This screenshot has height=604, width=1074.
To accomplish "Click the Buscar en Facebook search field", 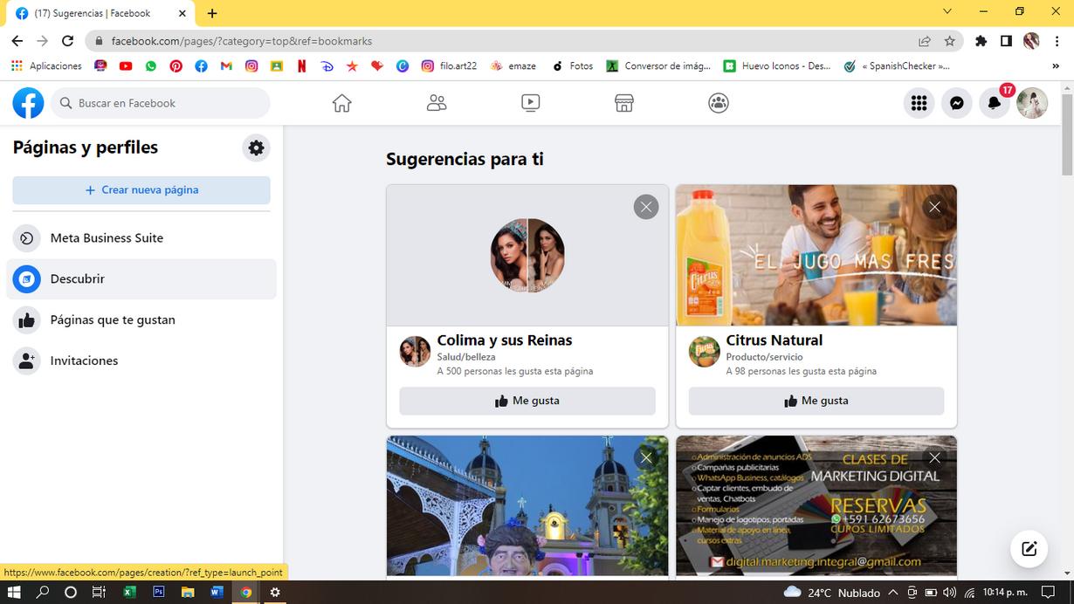I will pos(161,103).
